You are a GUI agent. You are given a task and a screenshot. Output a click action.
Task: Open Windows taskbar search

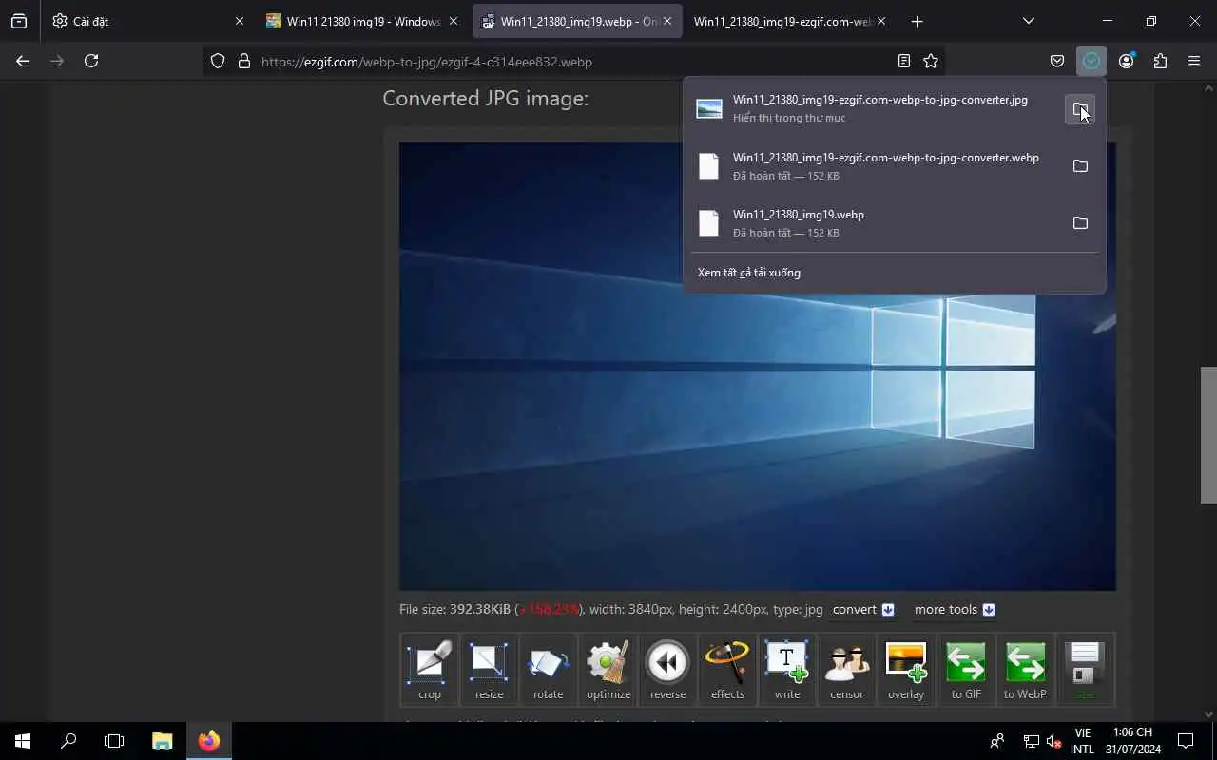(68, 741)
